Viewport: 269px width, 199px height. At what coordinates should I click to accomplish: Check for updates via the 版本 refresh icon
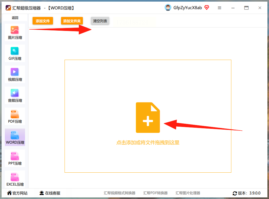(x=235, y=193)
